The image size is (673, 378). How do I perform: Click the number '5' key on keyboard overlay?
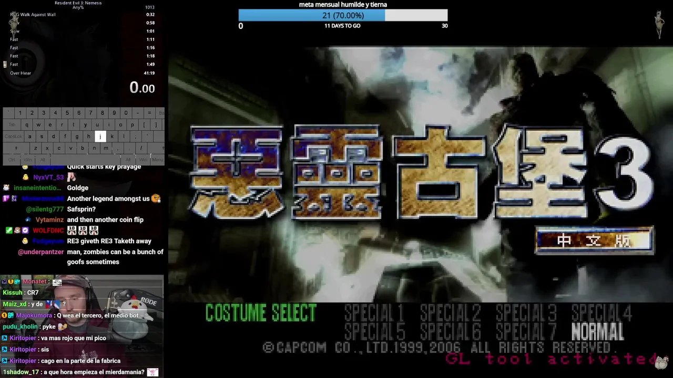pos(67,113)
